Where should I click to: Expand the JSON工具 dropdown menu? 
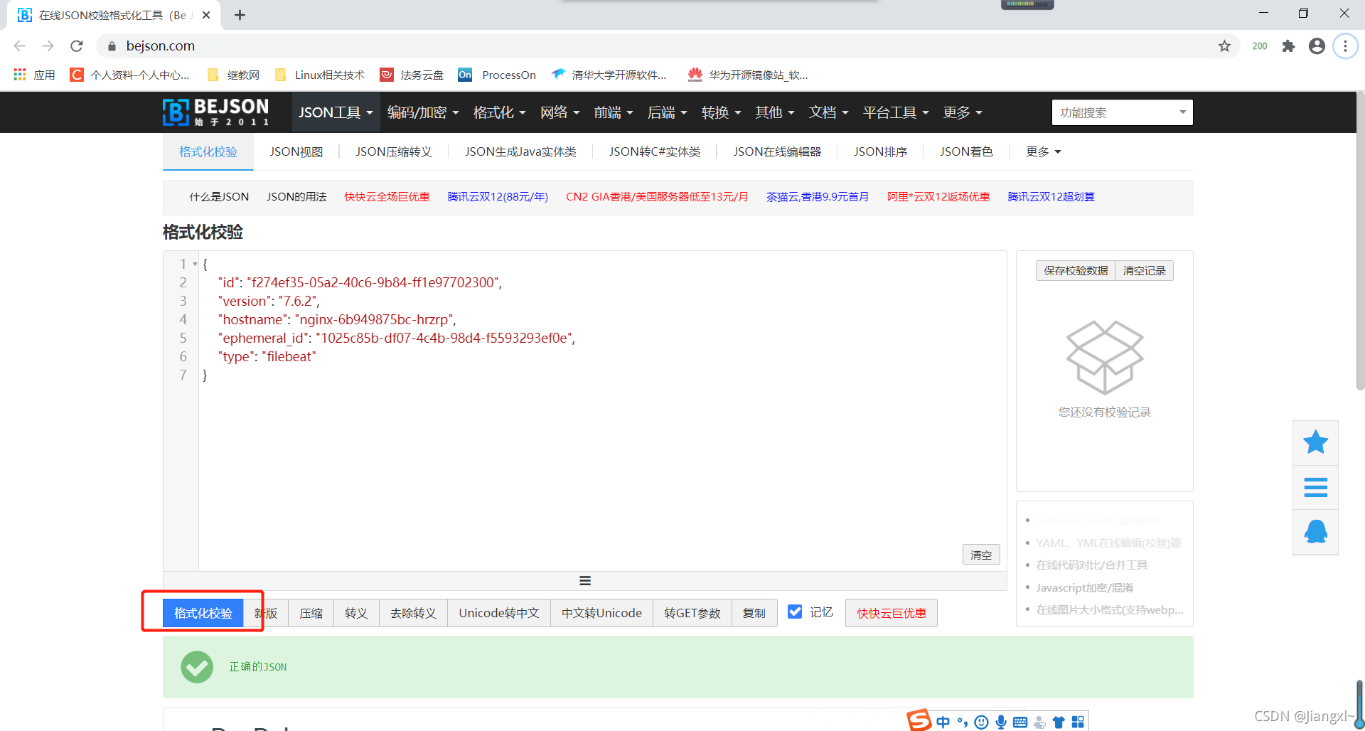point(336,112)
